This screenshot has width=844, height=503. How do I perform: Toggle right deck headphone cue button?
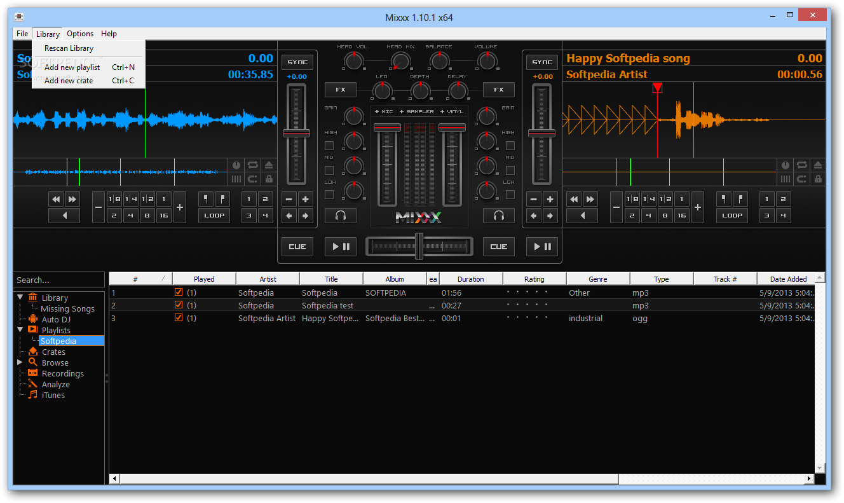(499, 216)
